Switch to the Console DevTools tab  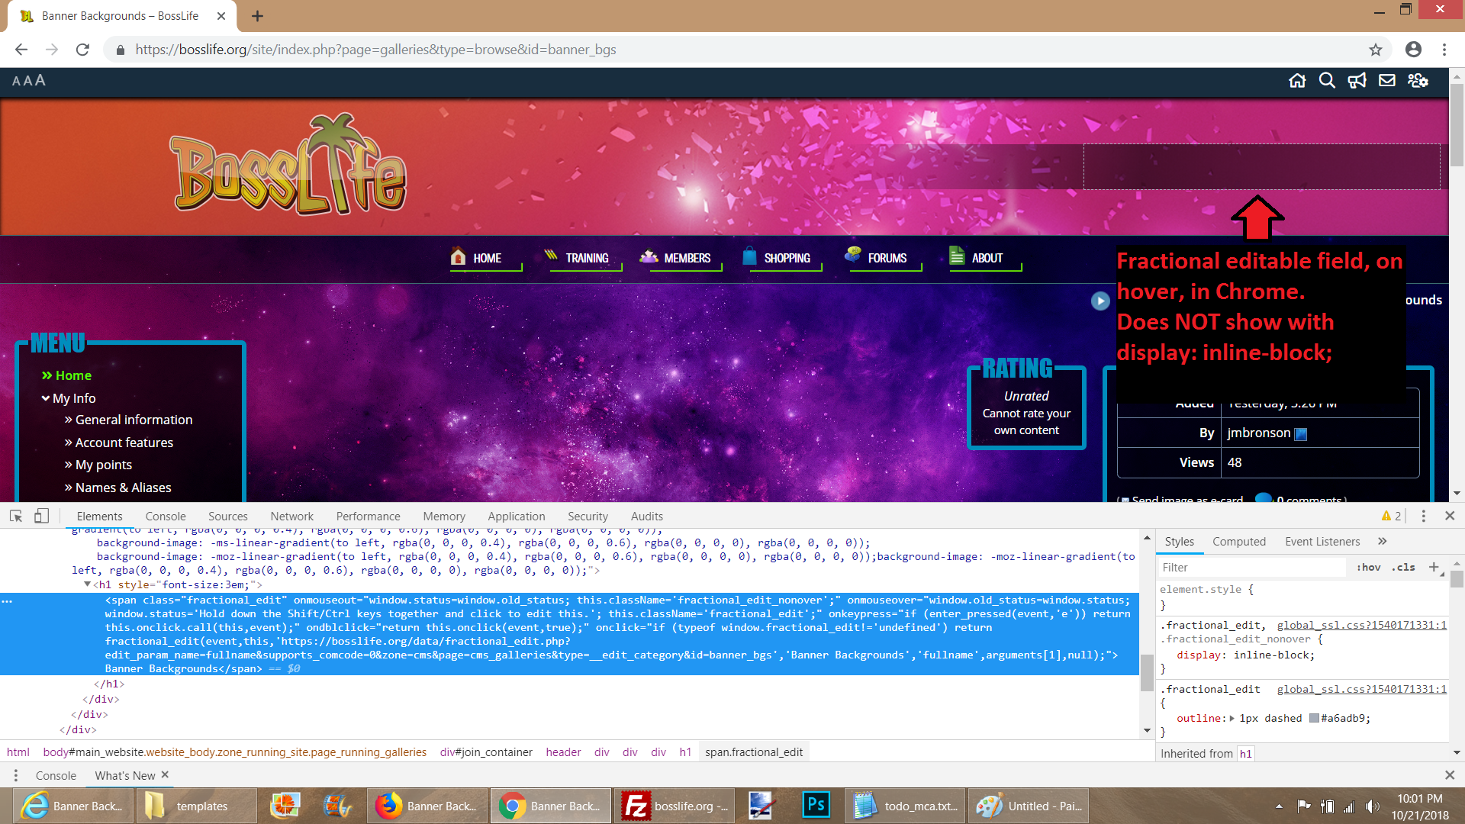[166, 517]
